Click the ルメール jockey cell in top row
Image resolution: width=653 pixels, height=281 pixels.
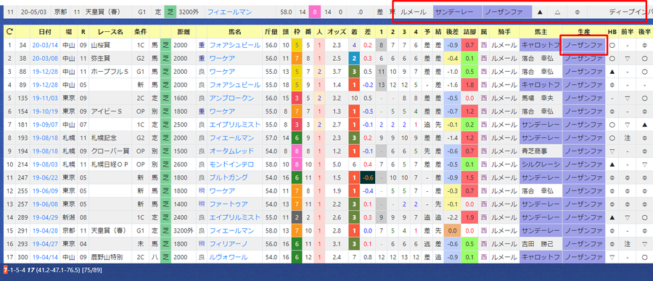(x=413, y=12)
